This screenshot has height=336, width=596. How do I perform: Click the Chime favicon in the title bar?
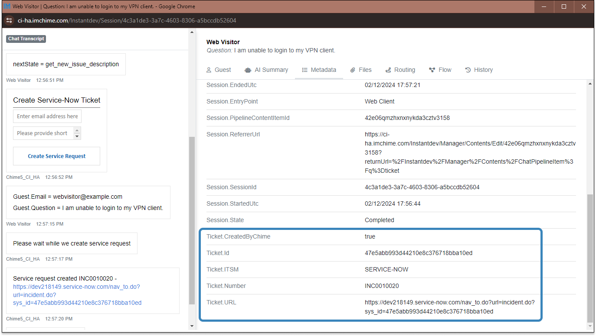point(7,6)
